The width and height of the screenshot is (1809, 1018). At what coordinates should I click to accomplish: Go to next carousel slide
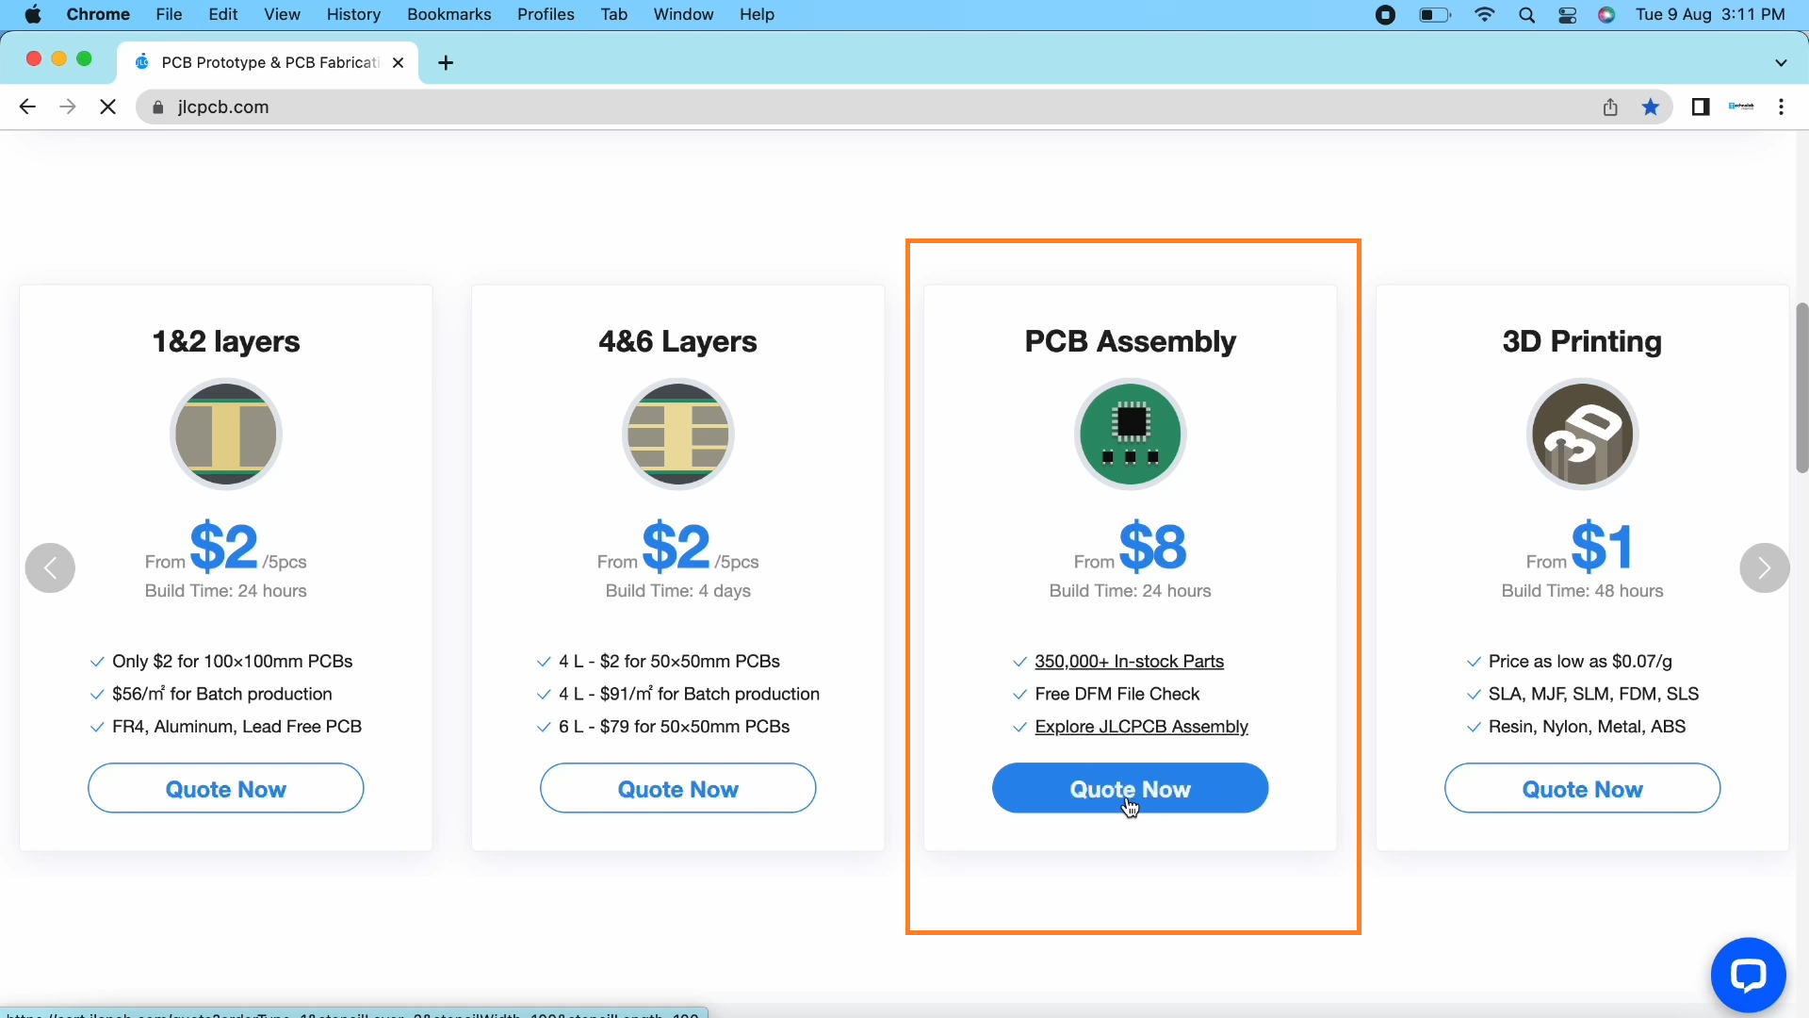(1765, 567)
